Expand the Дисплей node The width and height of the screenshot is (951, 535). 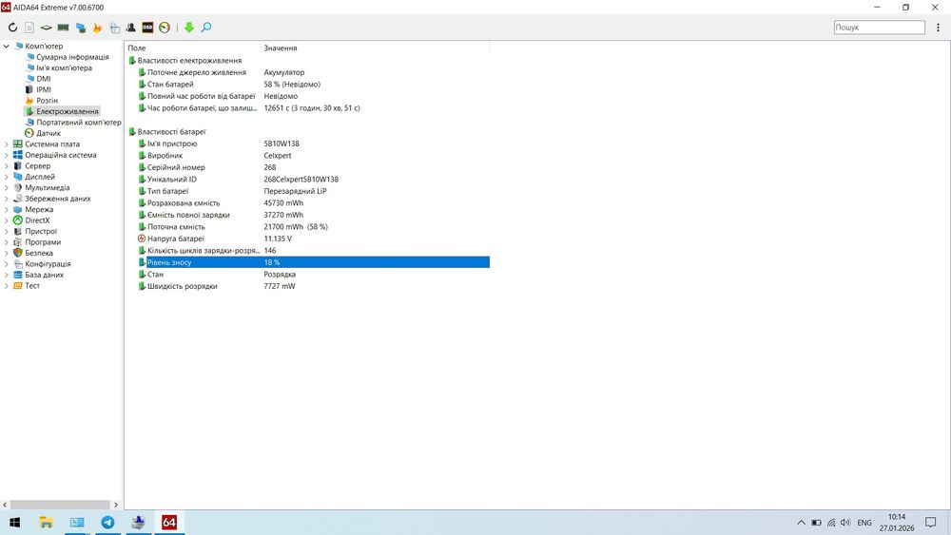tap(6, 177)
